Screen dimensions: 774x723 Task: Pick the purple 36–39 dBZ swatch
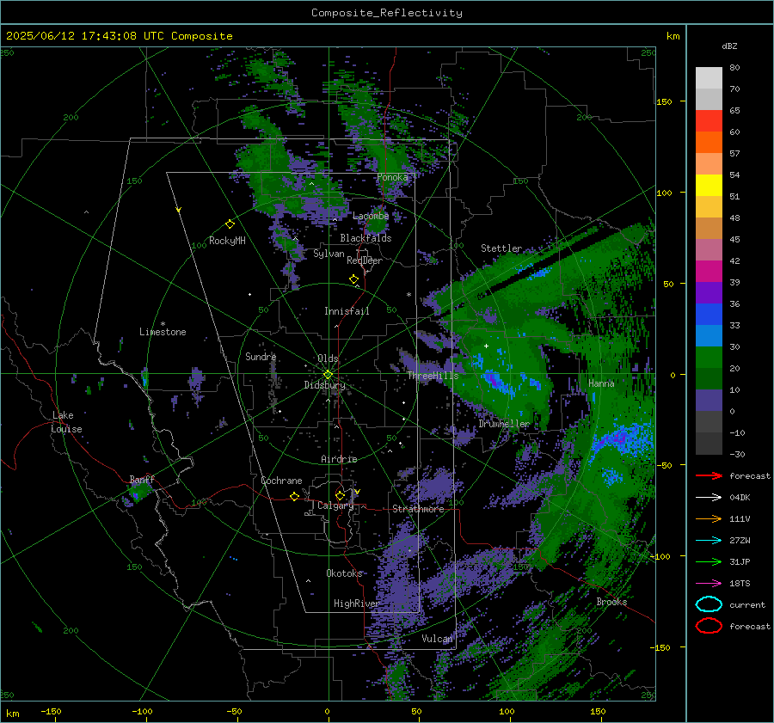tap(709, 292)
